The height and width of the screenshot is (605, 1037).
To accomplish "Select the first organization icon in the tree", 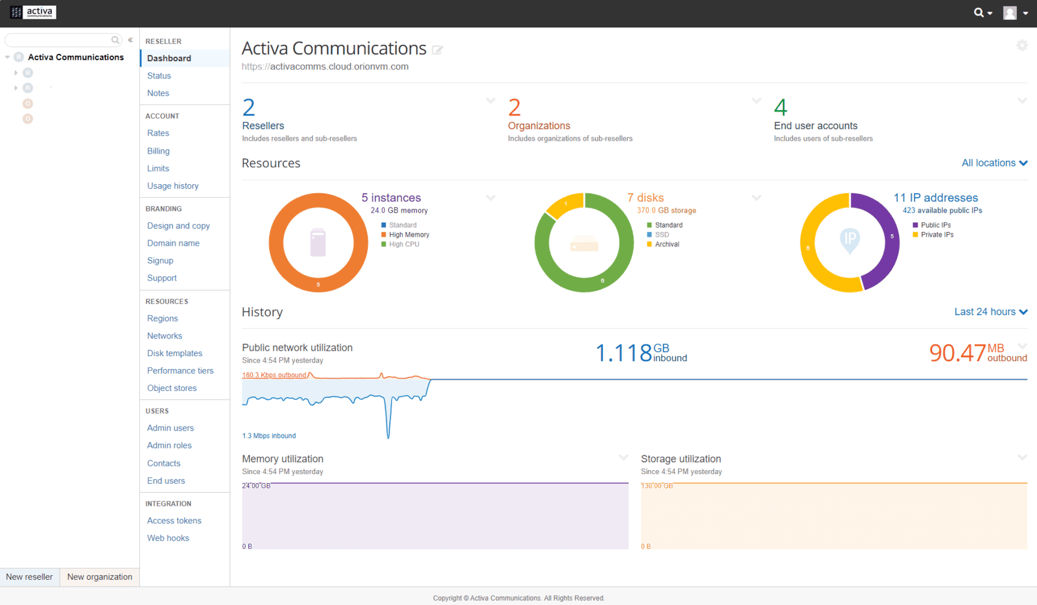I will tap(28, 104).
